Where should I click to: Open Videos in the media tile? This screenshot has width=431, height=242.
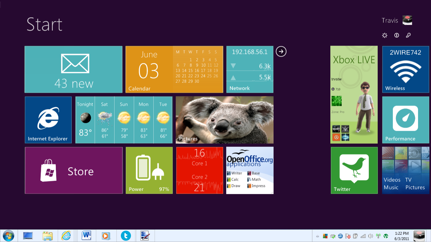tap(392, 180)
